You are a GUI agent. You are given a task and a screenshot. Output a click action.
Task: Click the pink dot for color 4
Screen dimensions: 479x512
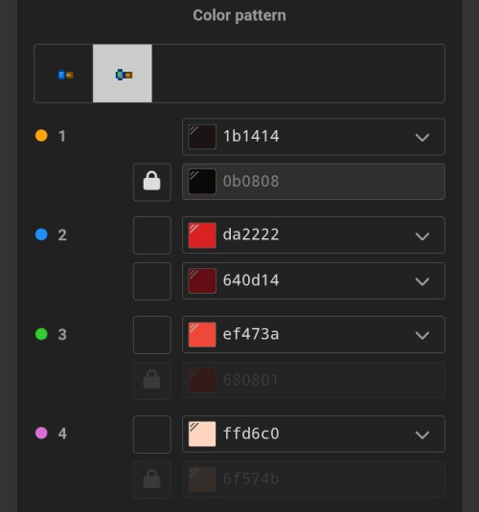coord(41,433)
